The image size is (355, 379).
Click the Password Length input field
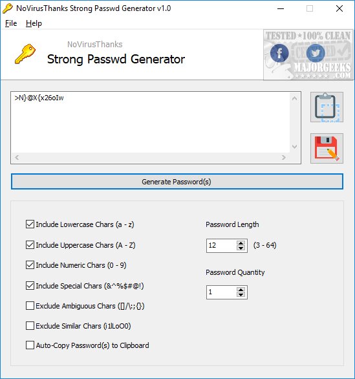[x=222, y=246]
